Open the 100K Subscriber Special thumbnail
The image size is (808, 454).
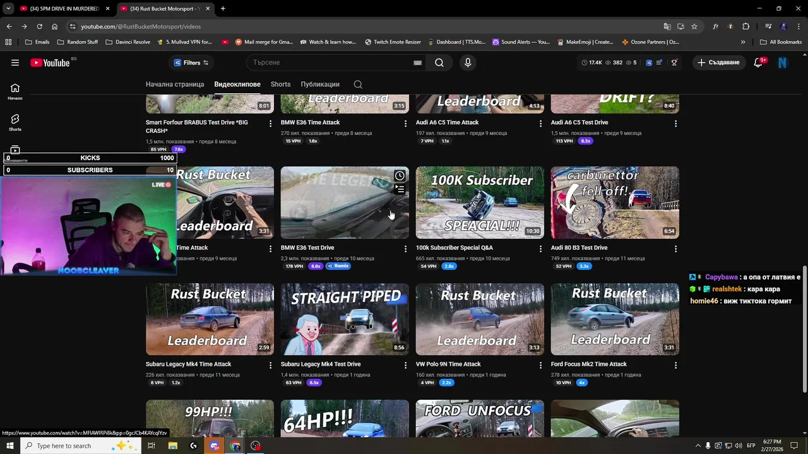pos(480,202)
